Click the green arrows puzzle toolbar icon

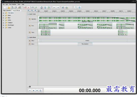point(49,8)
